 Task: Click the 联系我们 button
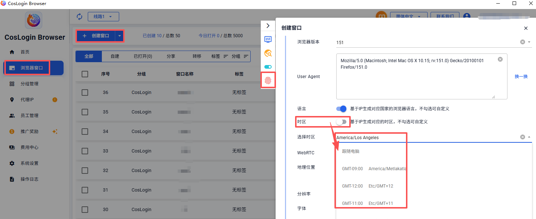click(x=445, y=17)
